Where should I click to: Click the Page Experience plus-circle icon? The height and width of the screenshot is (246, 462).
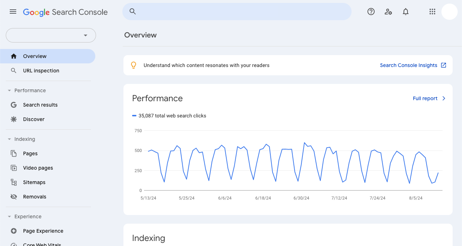point(14,231)
